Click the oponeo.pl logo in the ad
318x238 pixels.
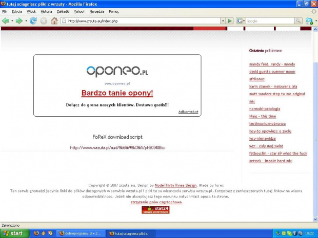click(117, 71)
